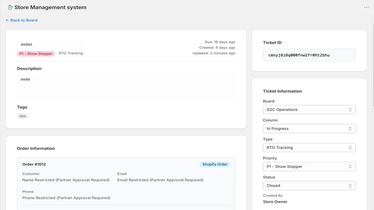Viewport: 374px width, 210px height.
Task: Open the Status dropdown showing Closed
Action: [309, 185]
